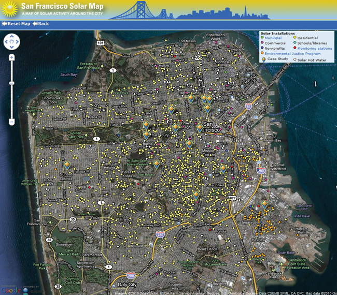Click the San Francisco Solar Map title
This screenshot has height=295, width=337.
click(62, 6)
